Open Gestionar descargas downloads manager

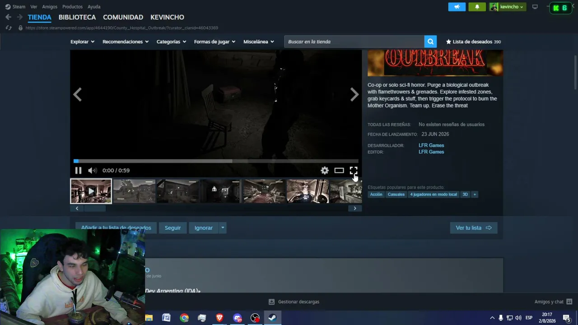click(x=294, y=302)
